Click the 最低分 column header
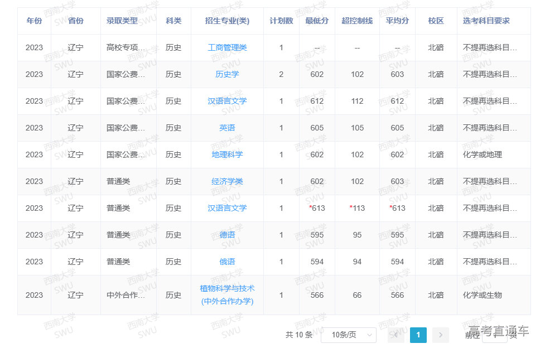Viewport: 545px width, 353px height. coord(317,21)
